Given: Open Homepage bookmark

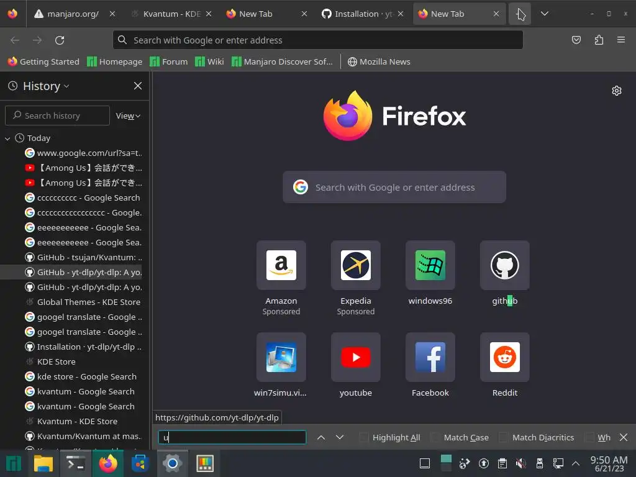Looking at the screenshot, I should [x=115, y=61].
